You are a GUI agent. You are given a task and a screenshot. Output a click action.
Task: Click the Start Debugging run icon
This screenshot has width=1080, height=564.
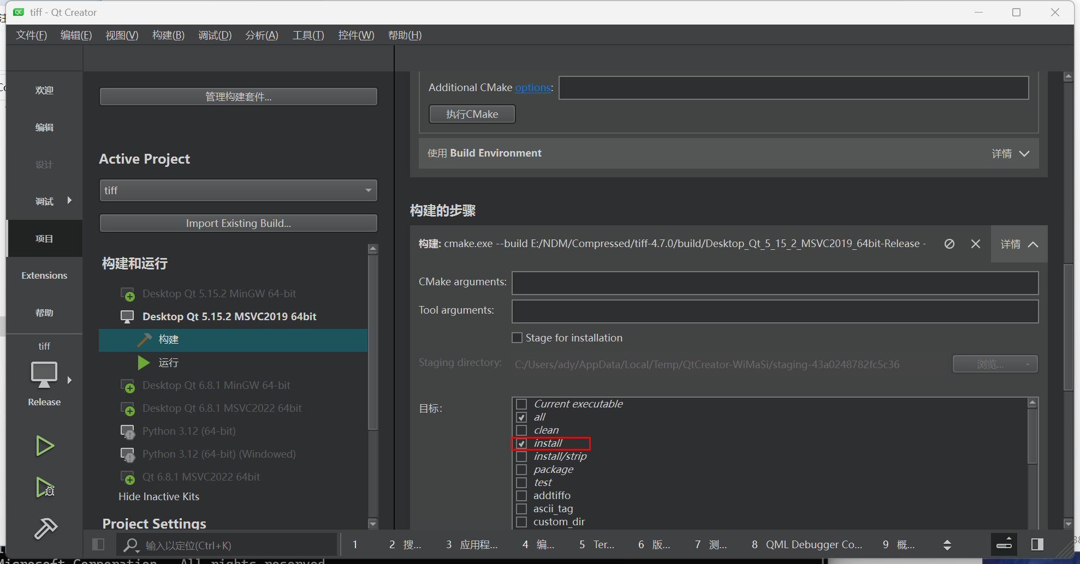tap(44, 487)
